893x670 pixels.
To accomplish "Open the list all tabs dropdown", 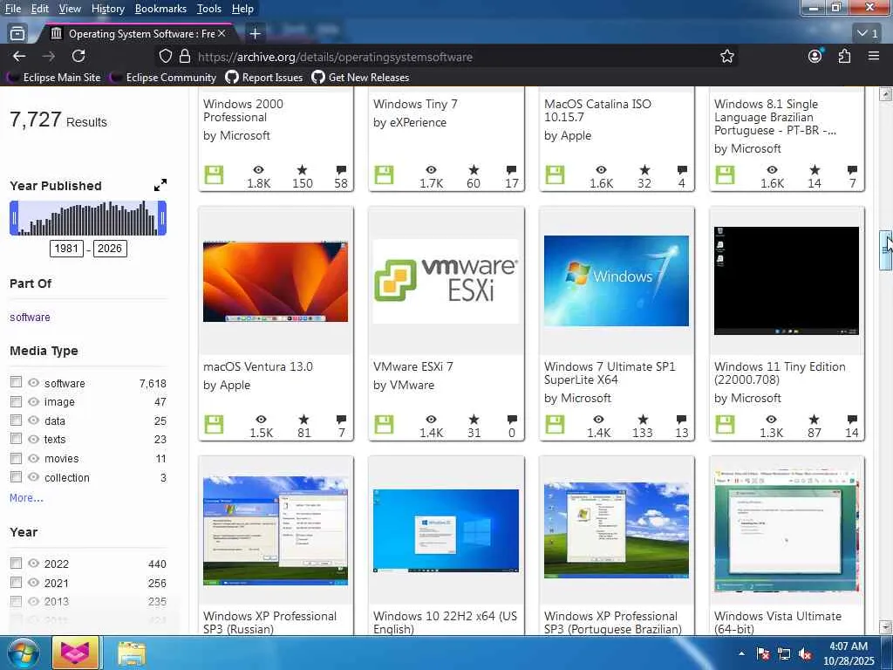I will click(868, 34).
